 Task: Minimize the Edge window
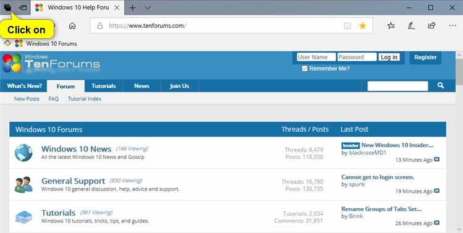coord(409,7)
